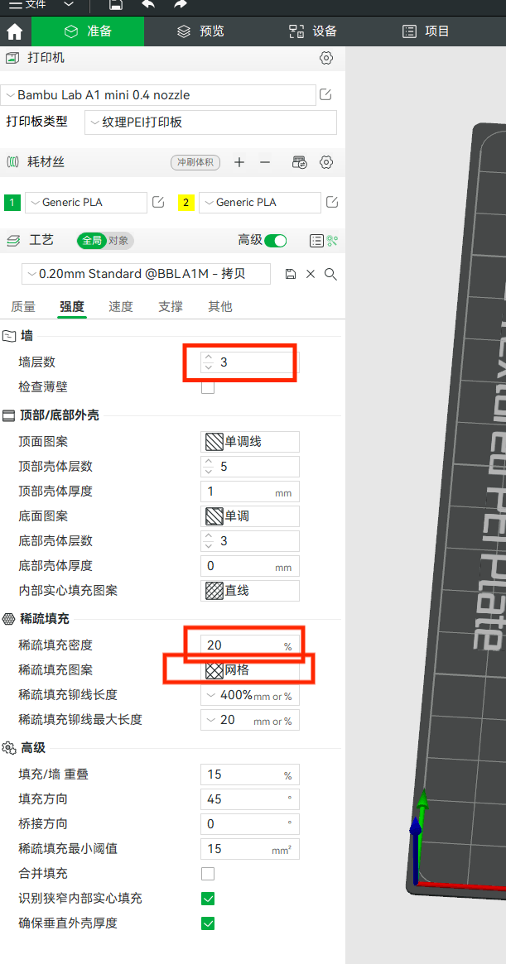The image size is (506, 964).
Task: Toggle the 合并填充 checkbox
Action: pos(208,874)
